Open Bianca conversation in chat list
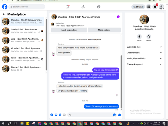The image size is (168, 126). tap(23, 69)
